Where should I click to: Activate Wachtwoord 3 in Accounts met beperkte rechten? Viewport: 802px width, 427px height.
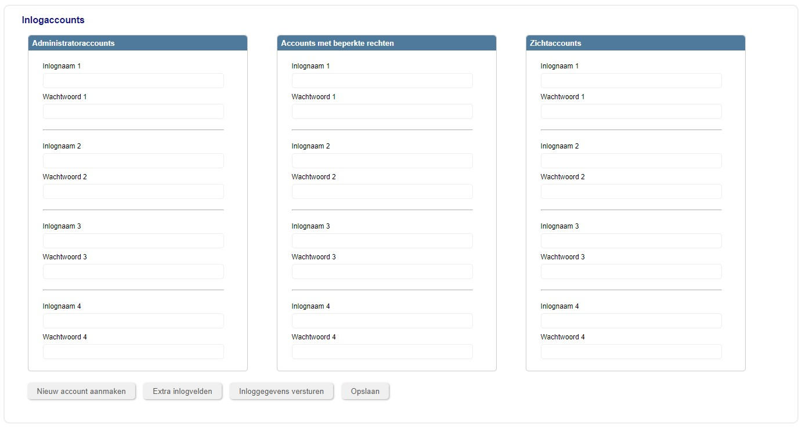382,272
